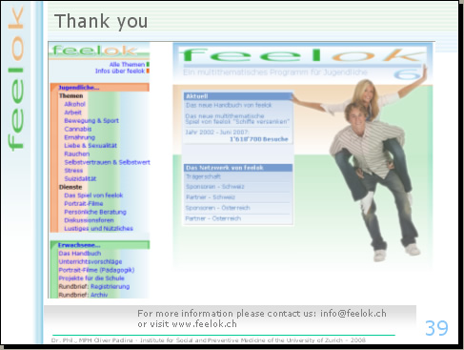Open Partner - Österreich entry

213,218
